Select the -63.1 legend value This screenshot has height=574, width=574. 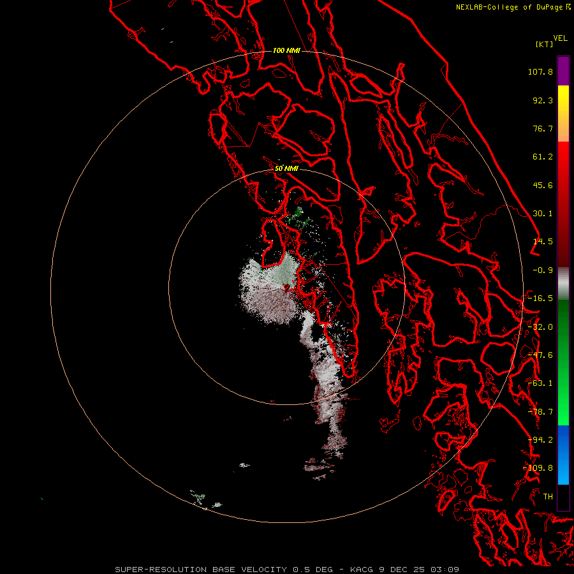(540, 383)
